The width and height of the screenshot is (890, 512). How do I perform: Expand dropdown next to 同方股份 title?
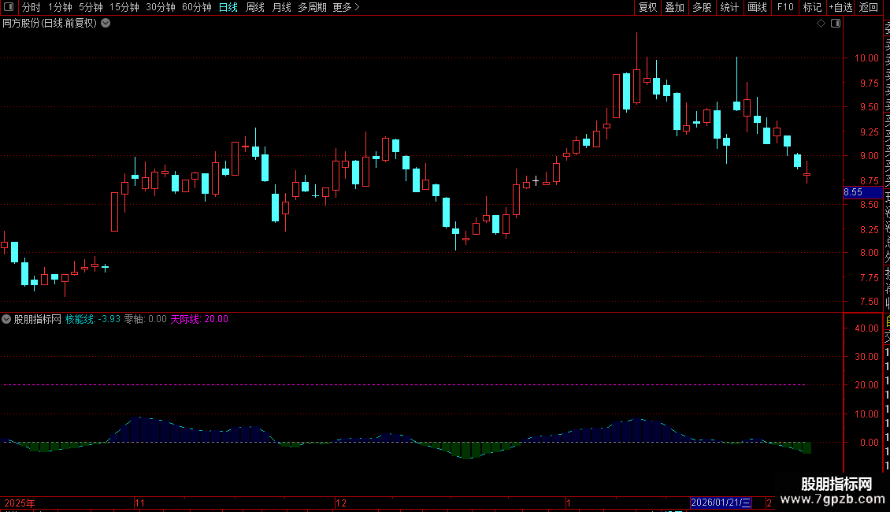coord(106,24)
